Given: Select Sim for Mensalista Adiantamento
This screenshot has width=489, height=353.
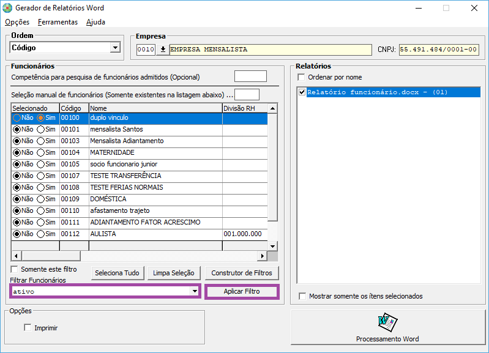Looking at the screenshot, I should click(40, 141).
